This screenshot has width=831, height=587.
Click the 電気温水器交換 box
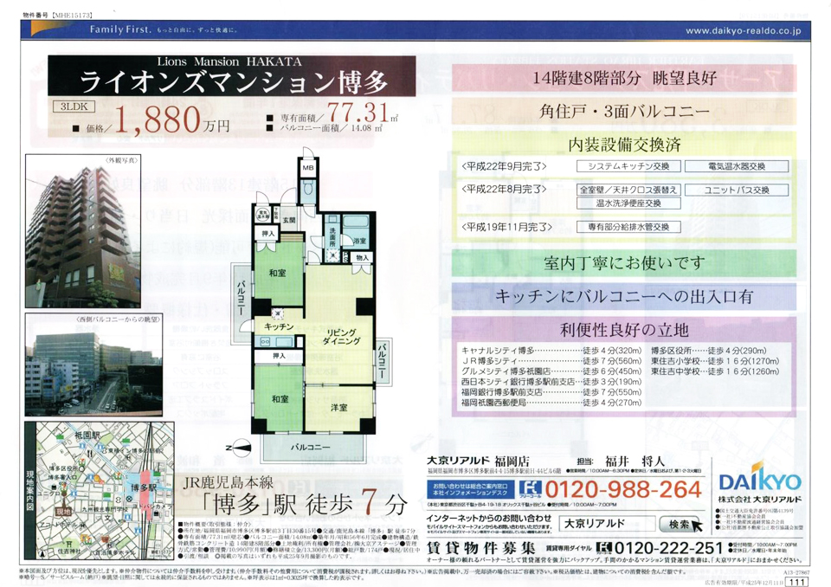point(737,166)
